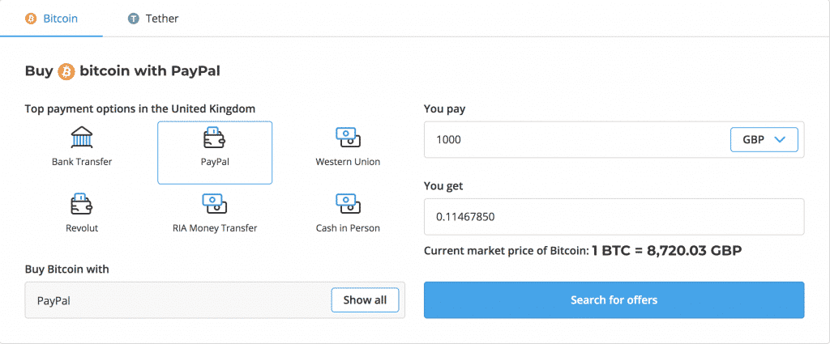Switch to the Bitcoin tab
Viewport: 830px width, 344px height.
tap(51, 19)
